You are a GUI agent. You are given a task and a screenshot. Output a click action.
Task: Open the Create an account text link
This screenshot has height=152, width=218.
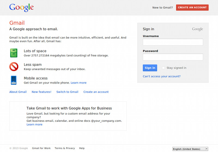point(96,92)
